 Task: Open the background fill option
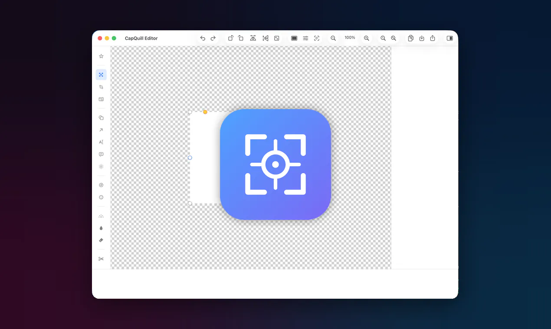tap(294, 38)
